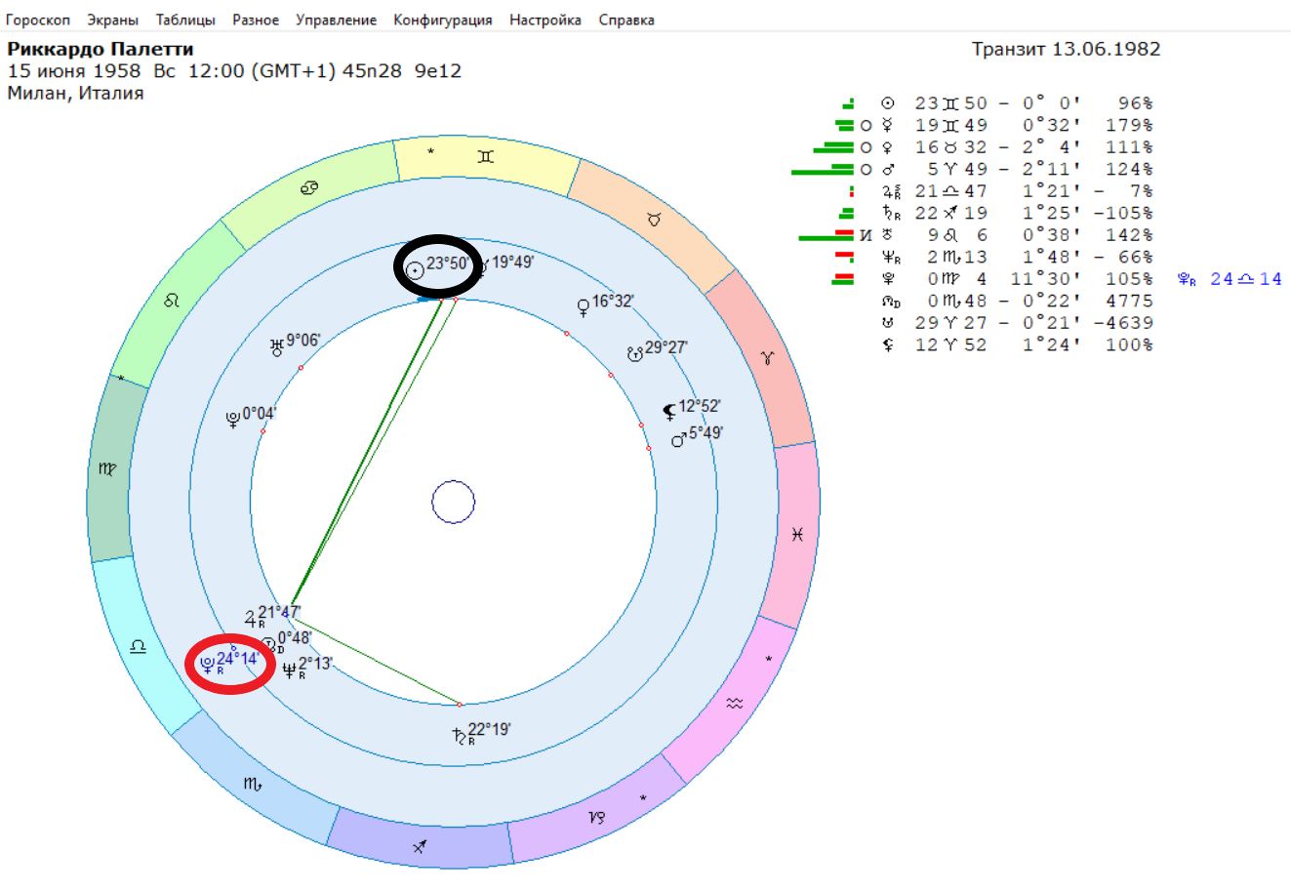
Task: Click the Aquarius sign on the zodiac ring
Action: pos(735,703)
